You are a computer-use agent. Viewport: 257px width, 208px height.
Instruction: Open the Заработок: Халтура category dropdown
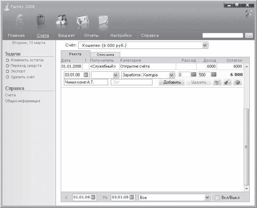point(171,75)
